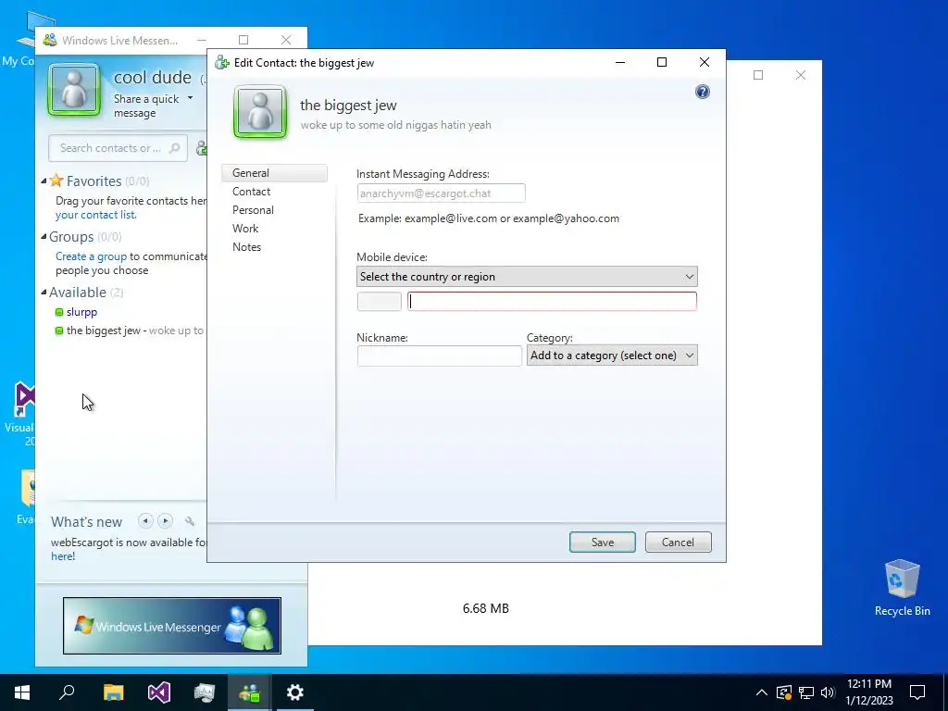Click the add contact icon beside search box
This screenshot has height=711, width=948.
click(202, 148)
